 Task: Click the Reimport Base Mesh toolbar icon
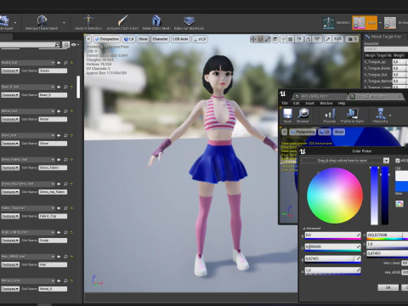tap(42, 20)
